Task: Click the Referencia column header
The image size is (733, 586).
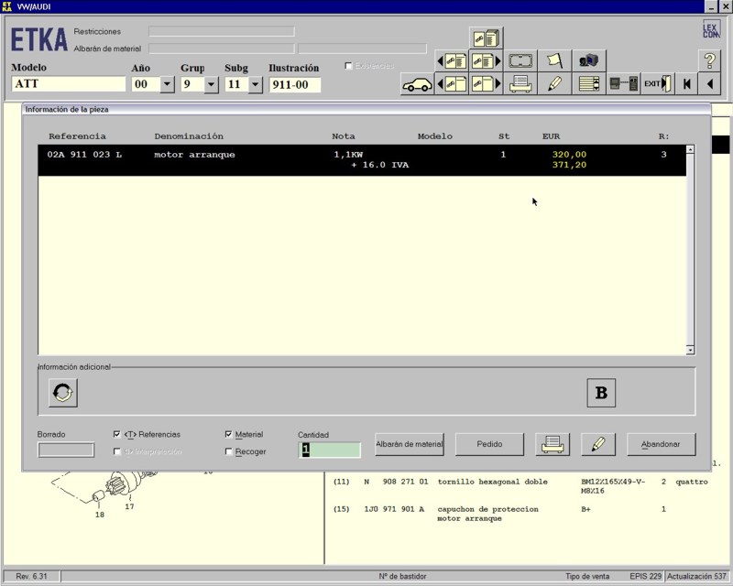Action: click(77, 136)
